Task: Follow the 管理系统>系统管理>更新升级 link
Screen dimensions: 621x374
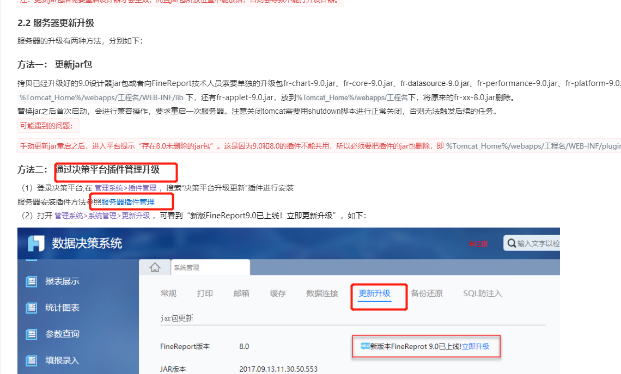Action: (x=102, y=216)
